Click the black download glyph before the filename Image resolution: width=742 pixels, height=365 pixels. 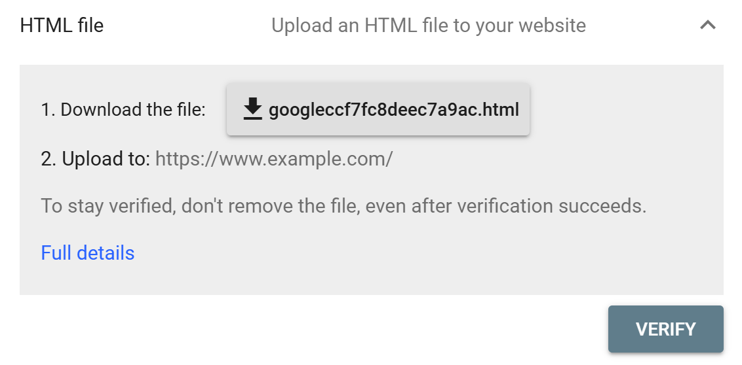pos(252,109)
